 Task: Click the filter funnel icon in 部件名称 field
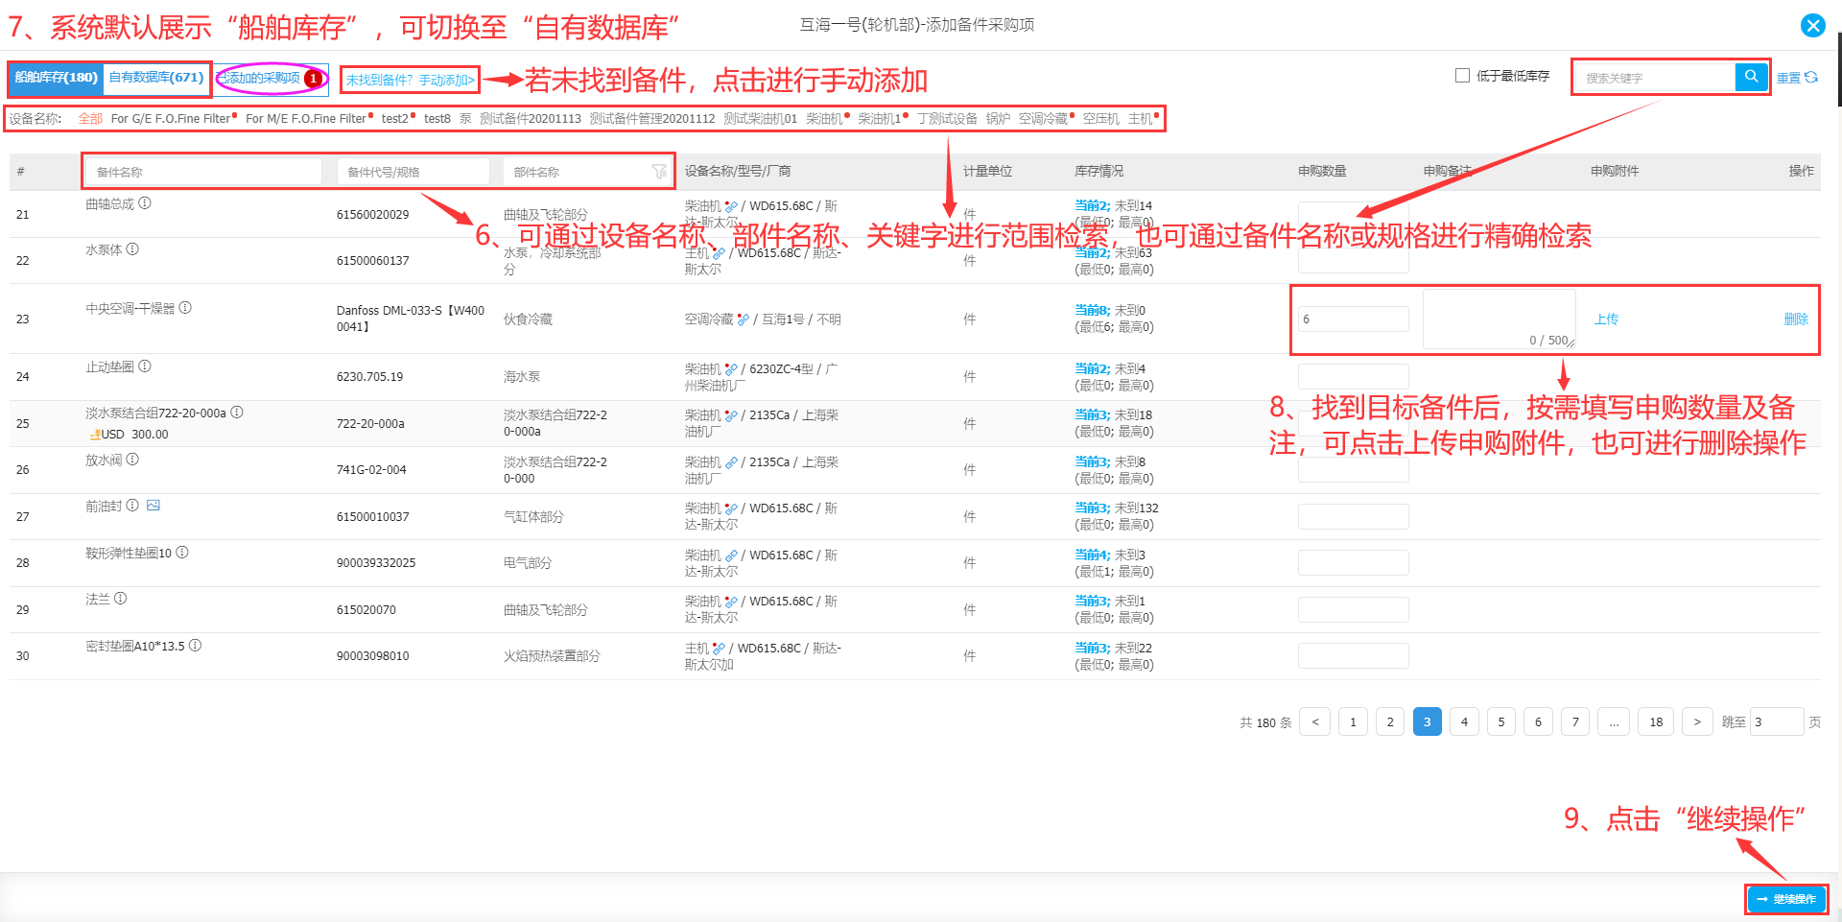coord(659,172)
